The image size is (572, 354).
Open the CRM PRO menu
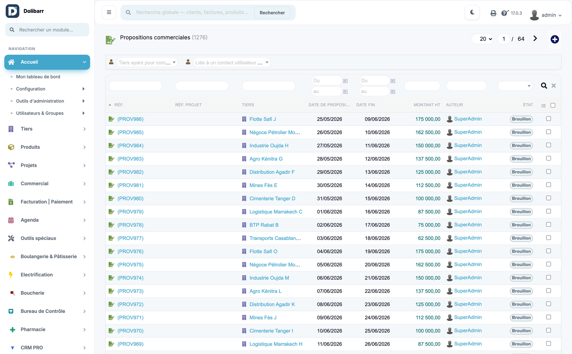(47, 348)
